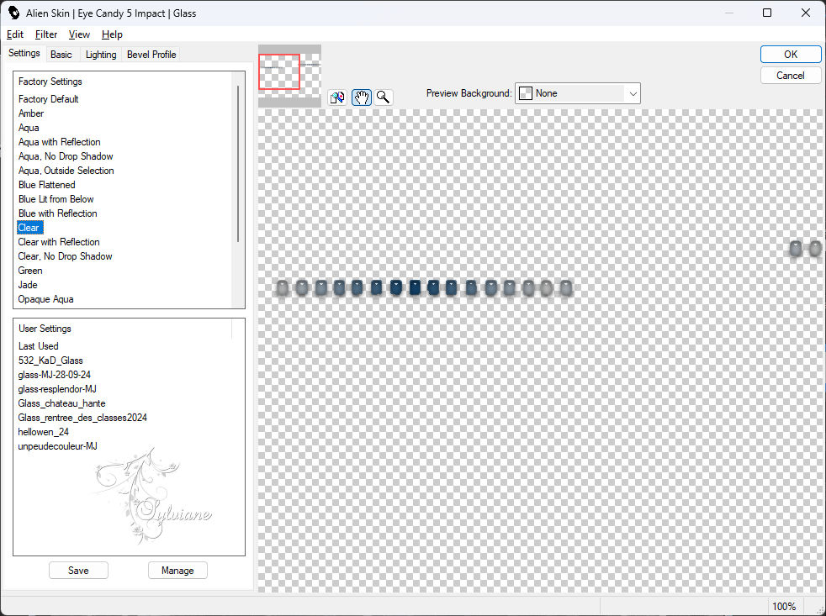This screenshot has width=826, height=616.
Task: Maximize the Eye Candy window
Action: pyautogui.click(x=767, y=13)
